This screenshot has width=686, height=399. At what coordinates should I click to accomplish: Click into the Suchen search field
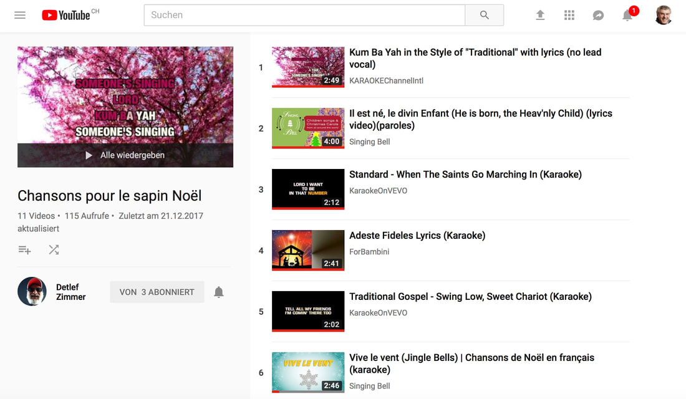tap(304, 15)
